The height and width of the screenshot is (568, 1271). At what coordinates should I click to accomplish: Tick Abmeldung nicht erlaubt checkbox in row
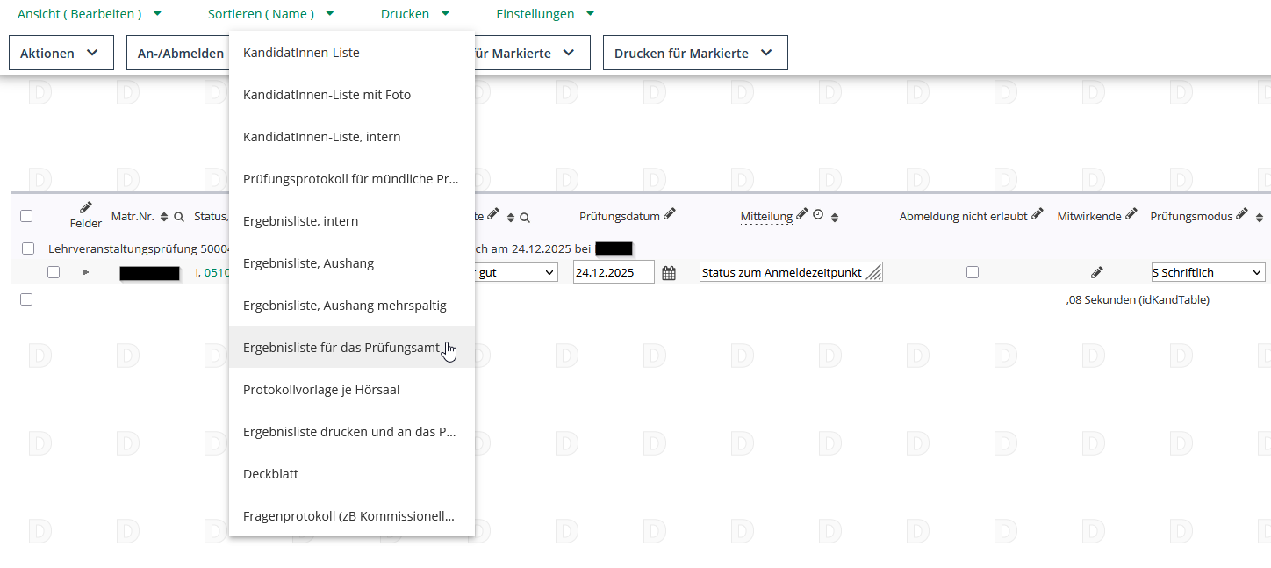click(973, 273)
